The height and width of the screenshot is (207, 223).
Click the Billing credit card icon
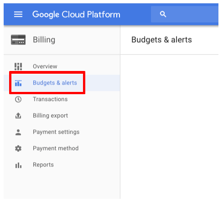[18, 40]
